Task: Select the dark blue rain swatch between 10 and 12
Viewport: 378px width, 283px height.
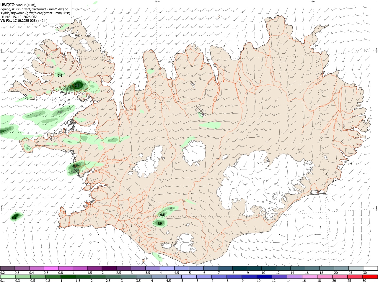Action: point(264,277)
